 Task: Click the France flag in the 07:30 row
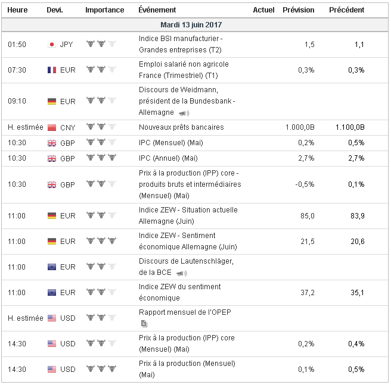52,70
